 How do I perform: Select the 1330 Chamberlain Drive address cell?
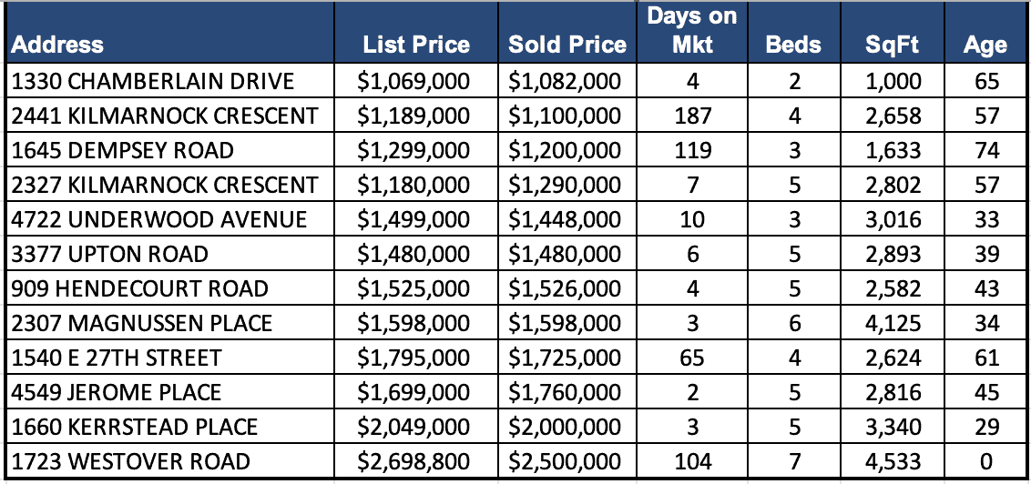(153, 82)
